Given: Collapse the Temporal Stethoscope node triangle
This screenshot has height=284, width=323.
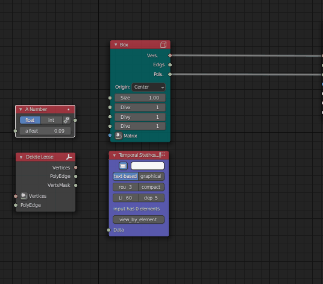Looking at the screenshot, I should pyautogui.click(x=114, y=156).
